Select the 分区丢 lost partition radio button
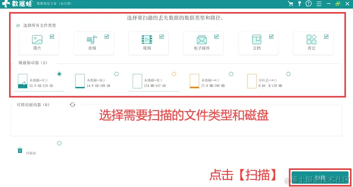The width and height of the screenshot is (353, 187). click(288, 74)
